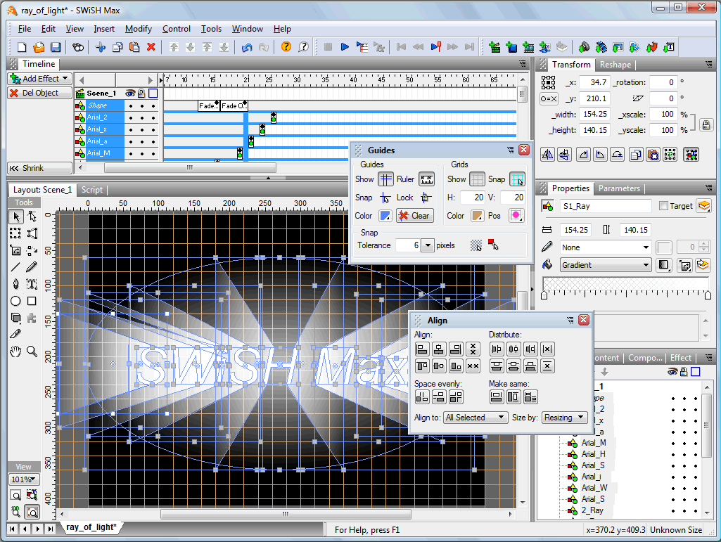
Task: Open the Modify menu
Action: (x=138, y=29)
